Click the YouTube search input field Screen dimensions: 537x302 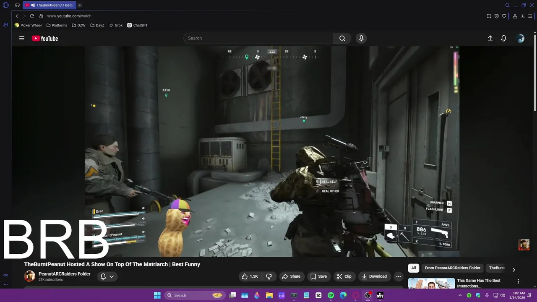point(258,38)
